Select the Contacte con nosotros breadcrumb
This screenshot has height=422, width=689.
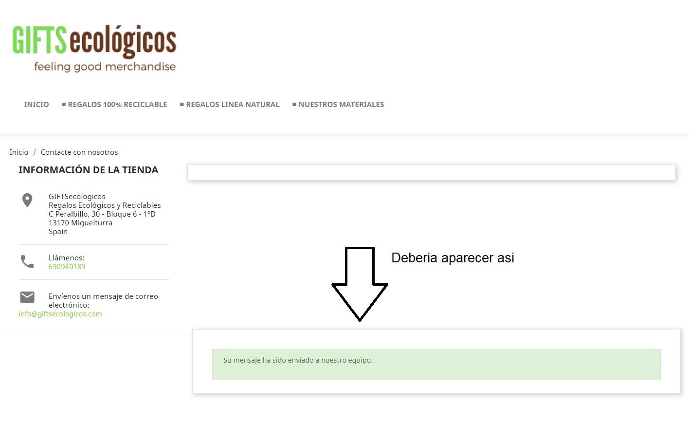79,152
